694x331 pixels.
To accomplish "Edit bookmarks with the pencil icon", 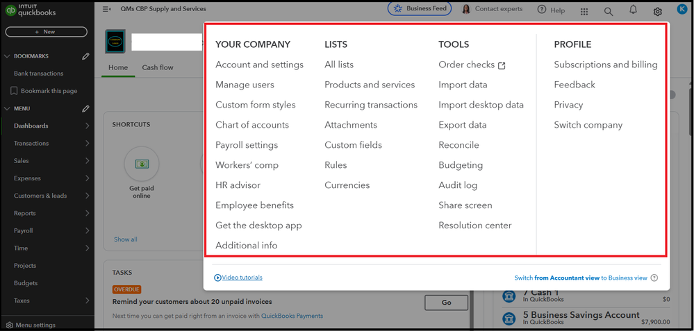I will pos(86,56).
